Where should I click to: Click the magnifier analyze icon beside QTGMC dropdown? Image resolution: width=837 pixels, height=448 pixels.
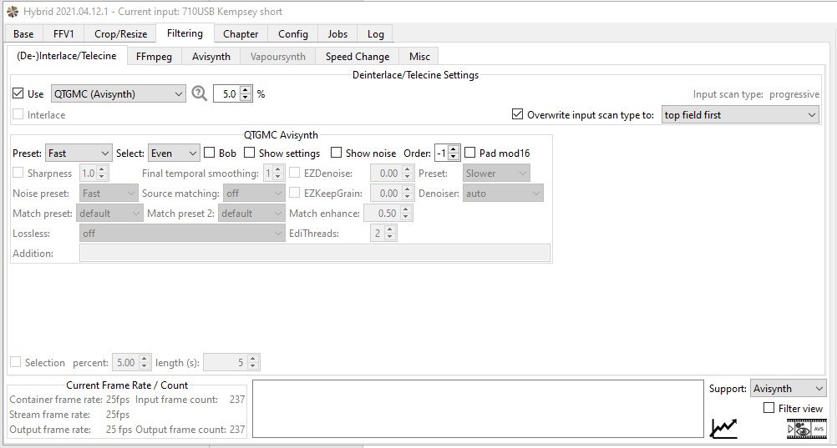pyautogui.click(x=199, y=93)
